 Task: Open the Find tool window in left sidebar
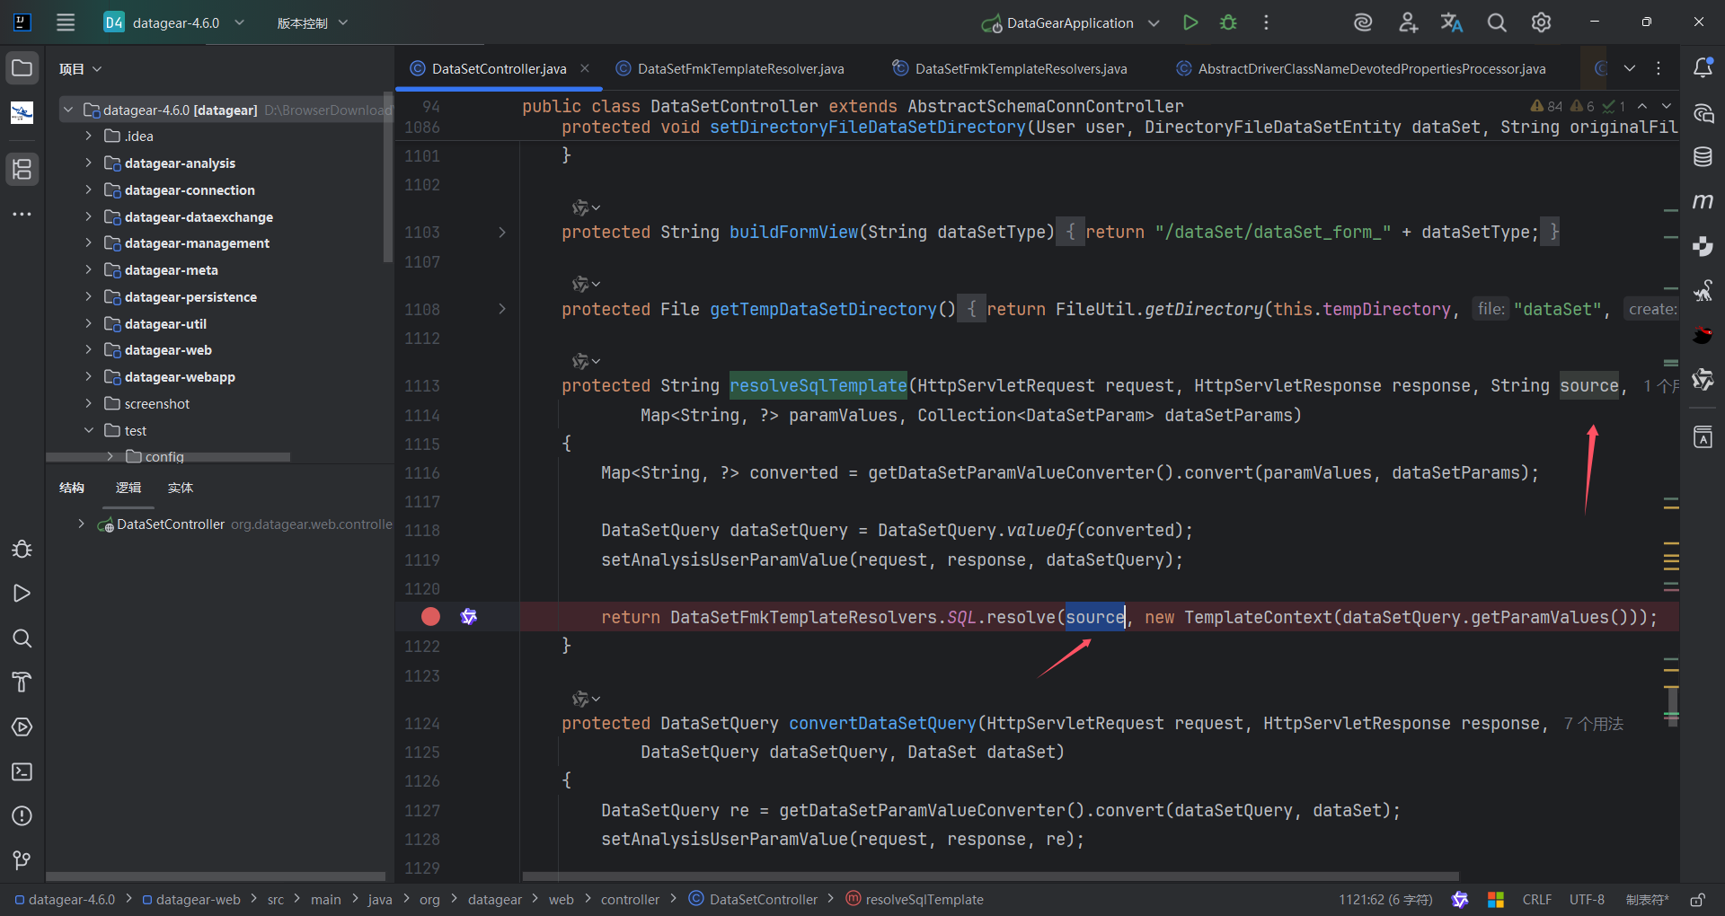coord(22,639)
